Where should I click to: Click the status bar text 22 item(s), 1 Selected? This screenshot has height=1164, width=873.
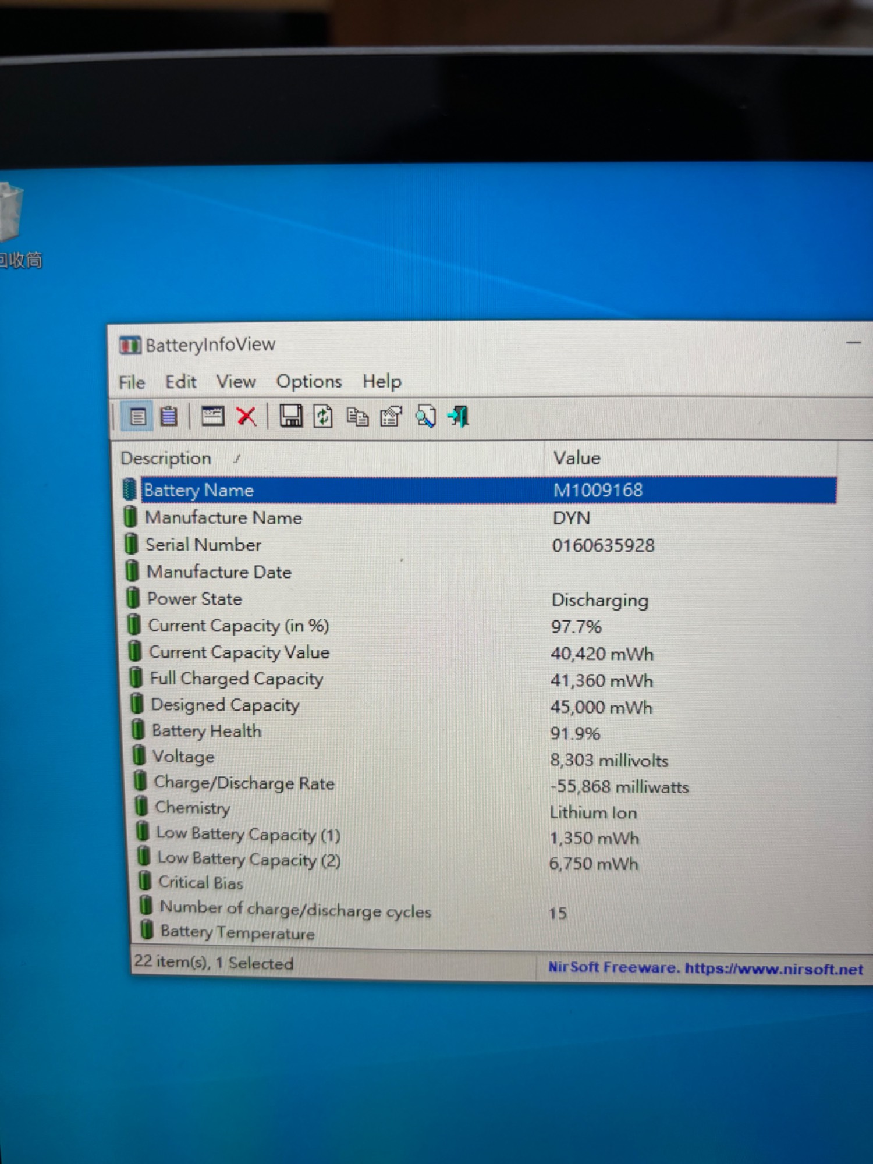tap(214, 962)
